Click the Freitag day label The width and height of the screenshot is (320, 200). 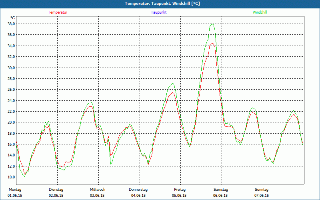point(180,190)
